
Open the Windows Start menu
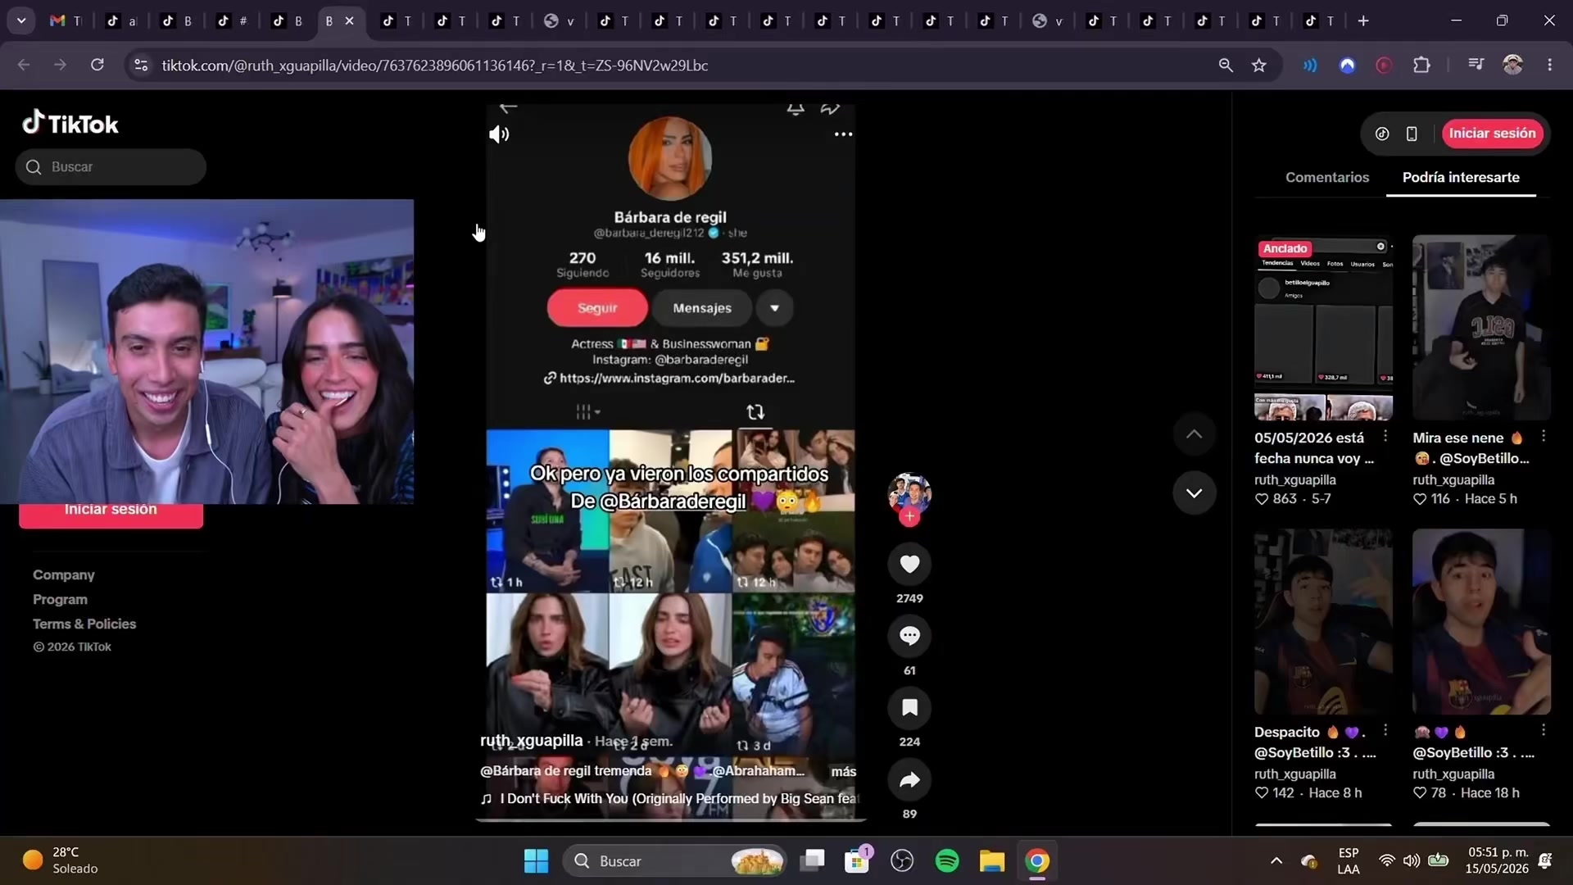coord(537,861)
